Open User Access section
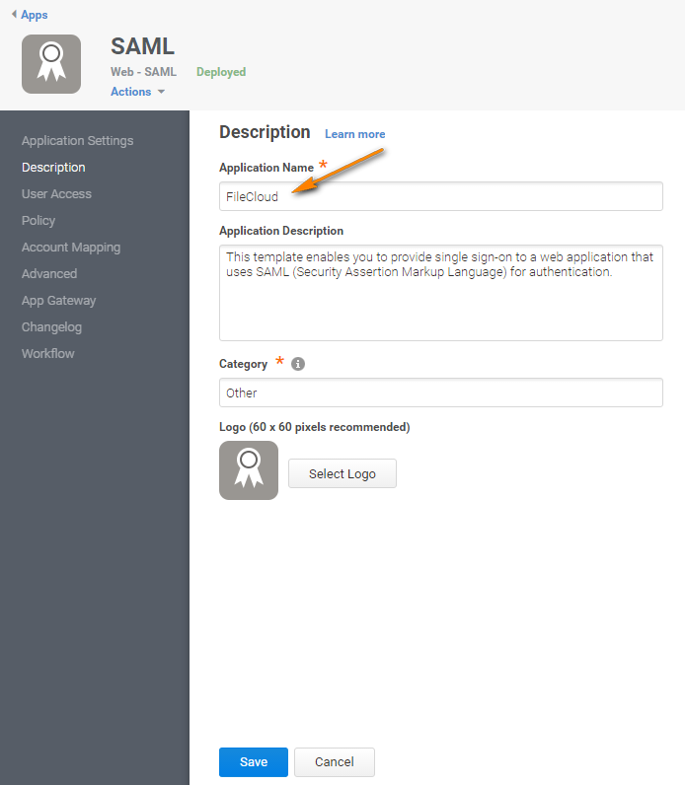This screenshot has height=785, width=685. pyautogui.click(x=56, y=194)
